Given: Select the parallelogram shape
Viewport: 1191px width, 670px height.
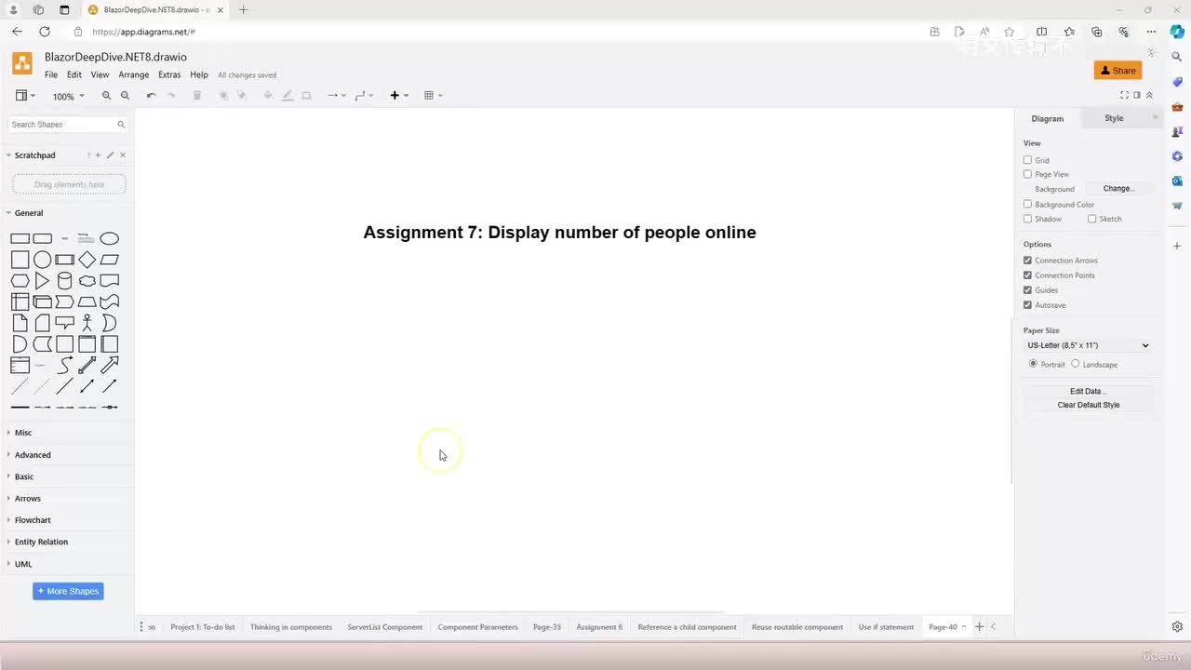Looking at the screenshot, I should pos(109,260).
